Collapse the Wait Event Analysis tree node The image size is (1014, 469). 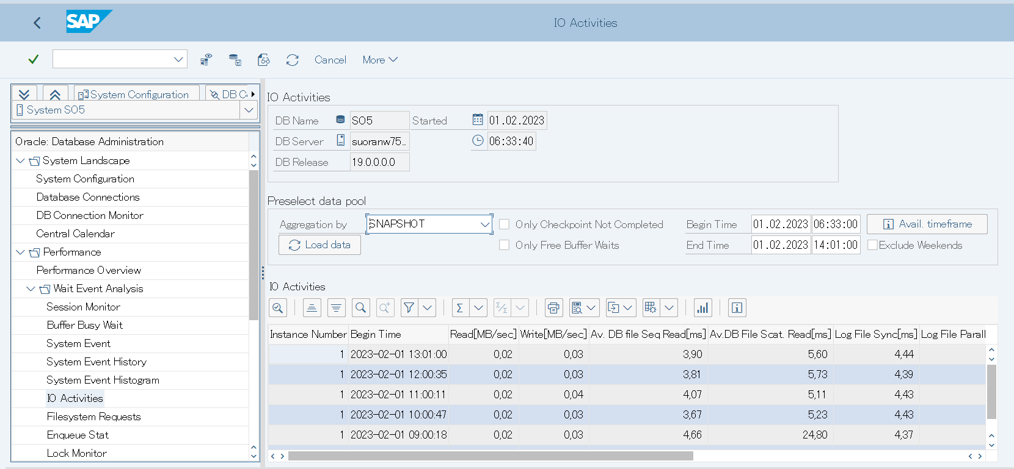pos(31,288)
